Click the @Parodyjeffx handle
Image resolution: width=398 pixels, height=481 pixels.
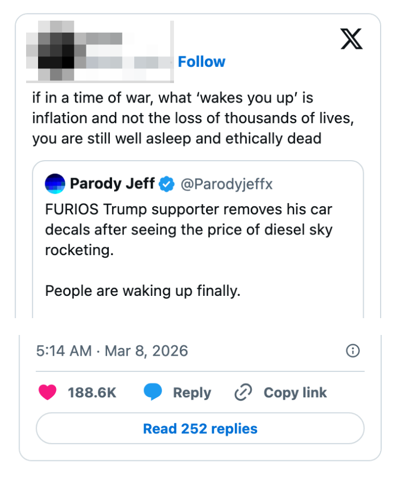coord(226,185)
